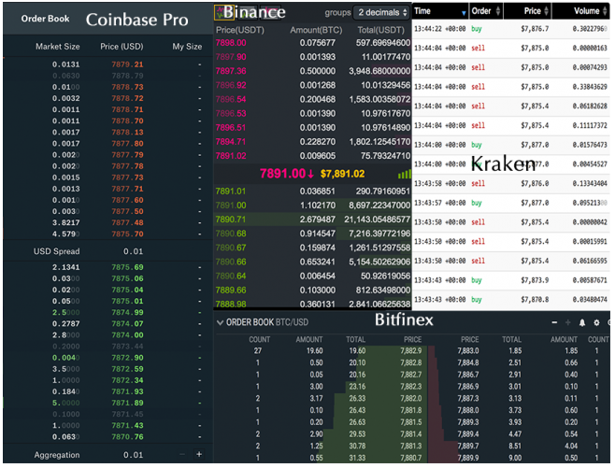
Task: Select Binance bid price 7888.98
Action: [x=231, y=304]
